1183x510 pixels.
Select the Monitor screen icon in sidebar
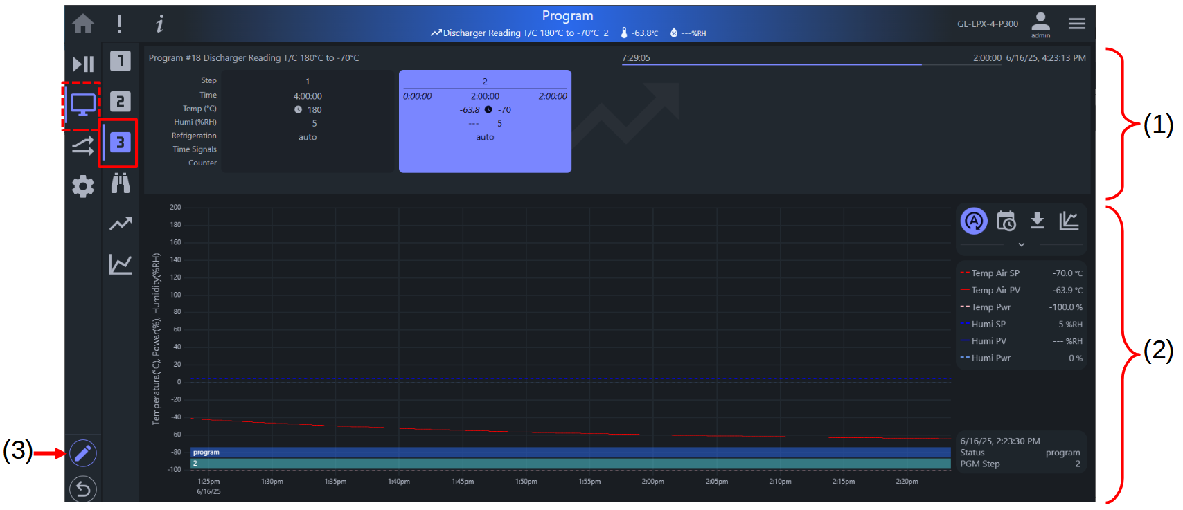[83, 104]
